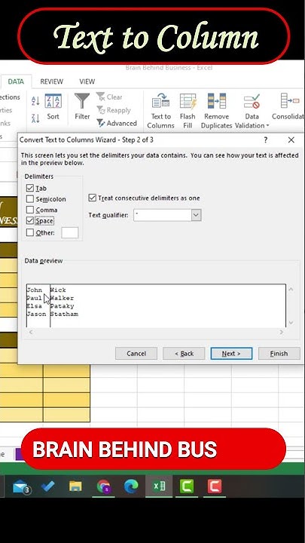305x543 pixels.
Task: Open Advanced filter options
Action: (117, 123)
